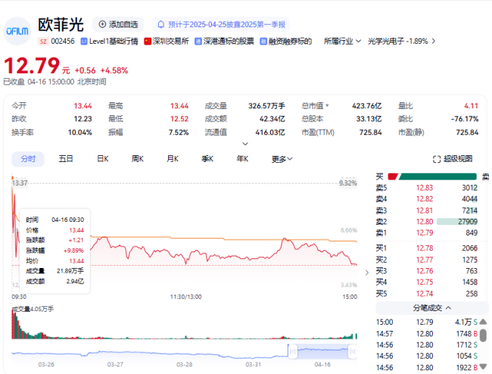The width and height of the screenshot is (492, 374).
Task: Click 买2 price 12.77
Action: coord(424,260)
